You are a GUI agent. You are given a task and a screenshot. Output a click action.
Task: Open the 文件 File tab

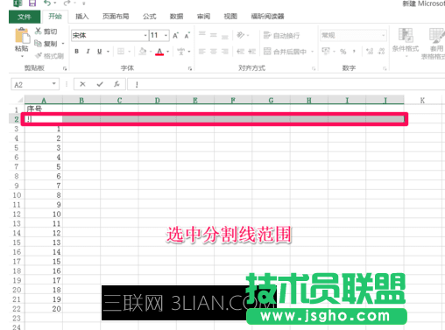tap(25, 17)
